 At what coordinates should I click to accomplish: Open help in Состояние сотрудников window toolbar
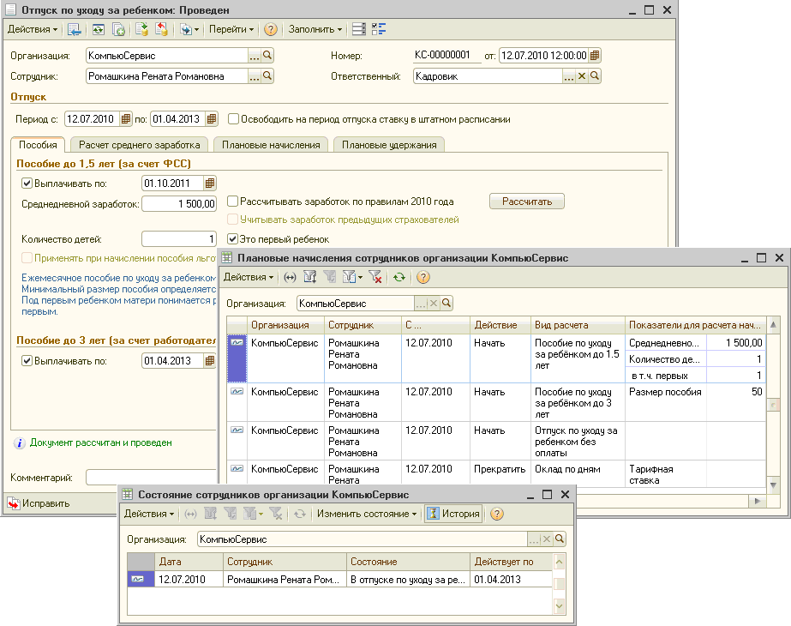click(497, 514)
